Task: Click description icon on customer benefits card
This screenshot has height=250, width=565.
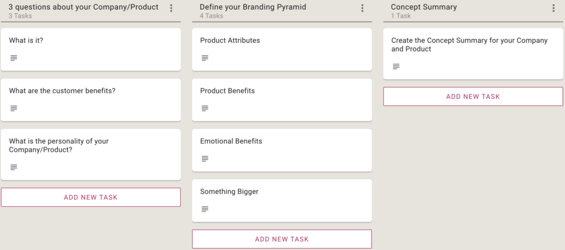Action: coord(14,108)
